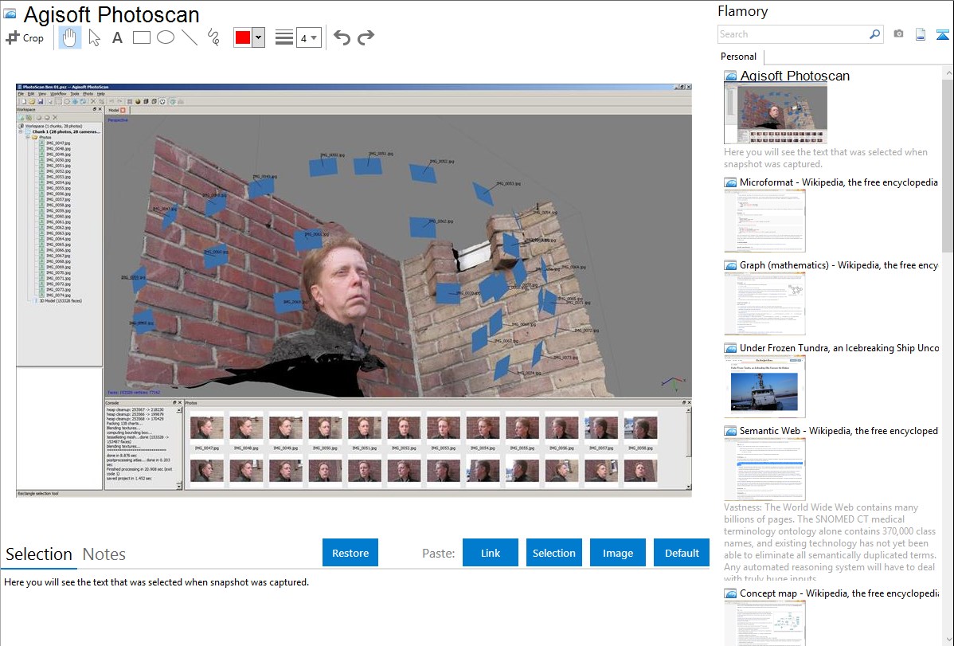Image resolution: width=954 pixels, height=646 pixels.
Task: Pick the rectangle drawing tool
Action: [141, 37]
